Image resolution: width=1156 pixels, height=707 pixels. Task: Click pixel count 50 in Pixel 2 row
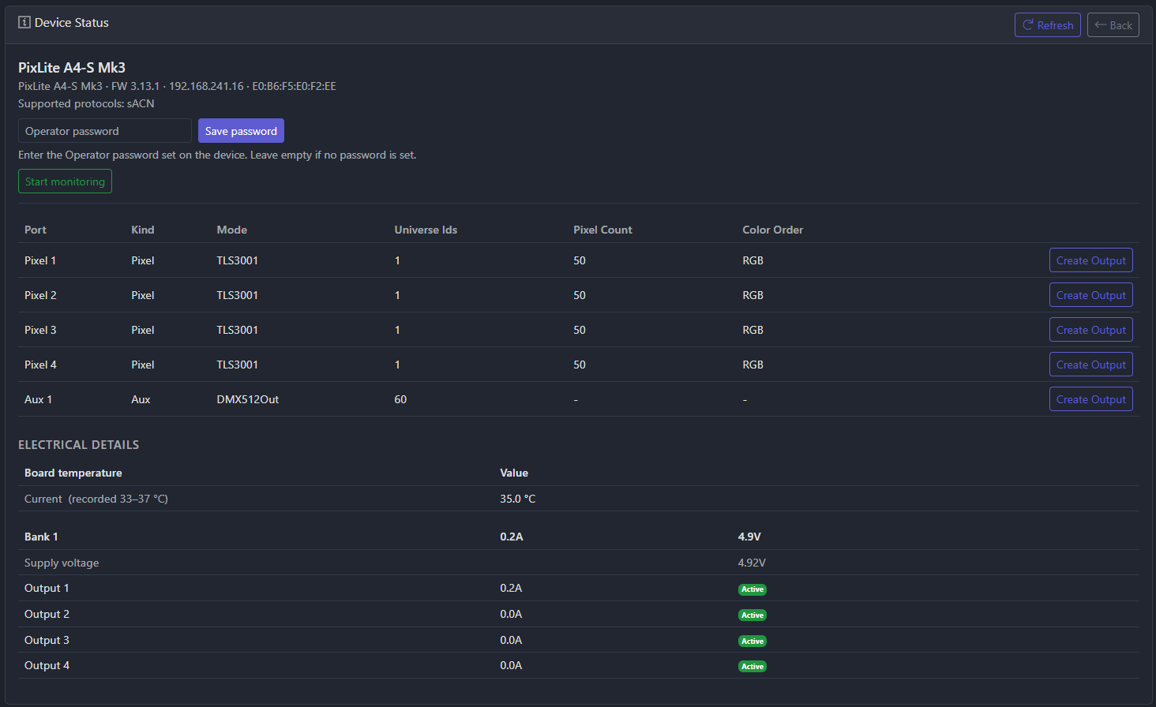[580, 295]
